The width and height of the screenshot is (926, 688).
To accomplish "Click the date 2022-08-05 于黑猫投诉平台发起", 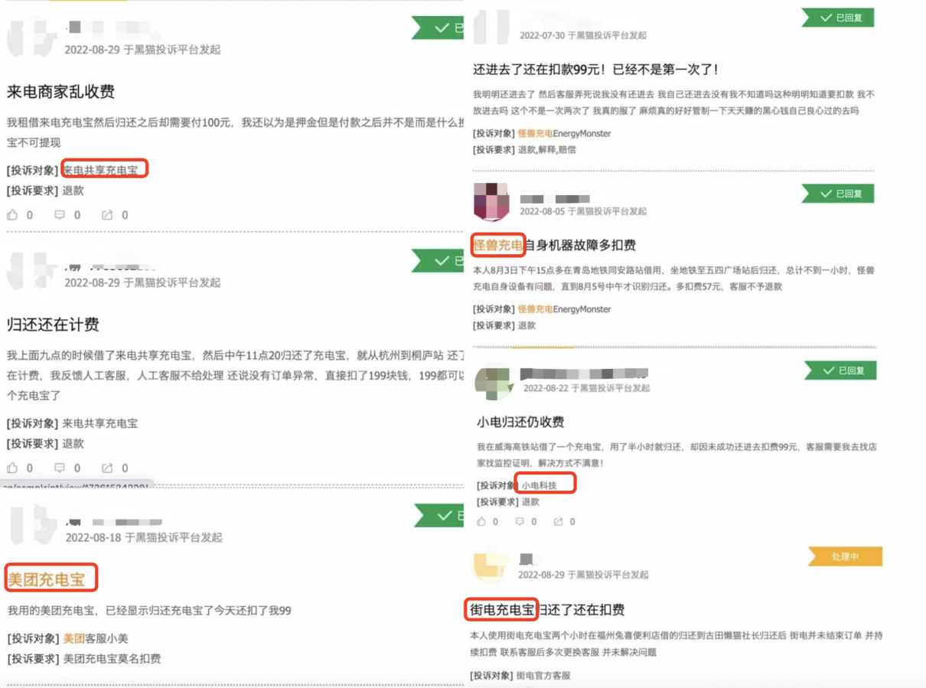I will click(583, 211).
